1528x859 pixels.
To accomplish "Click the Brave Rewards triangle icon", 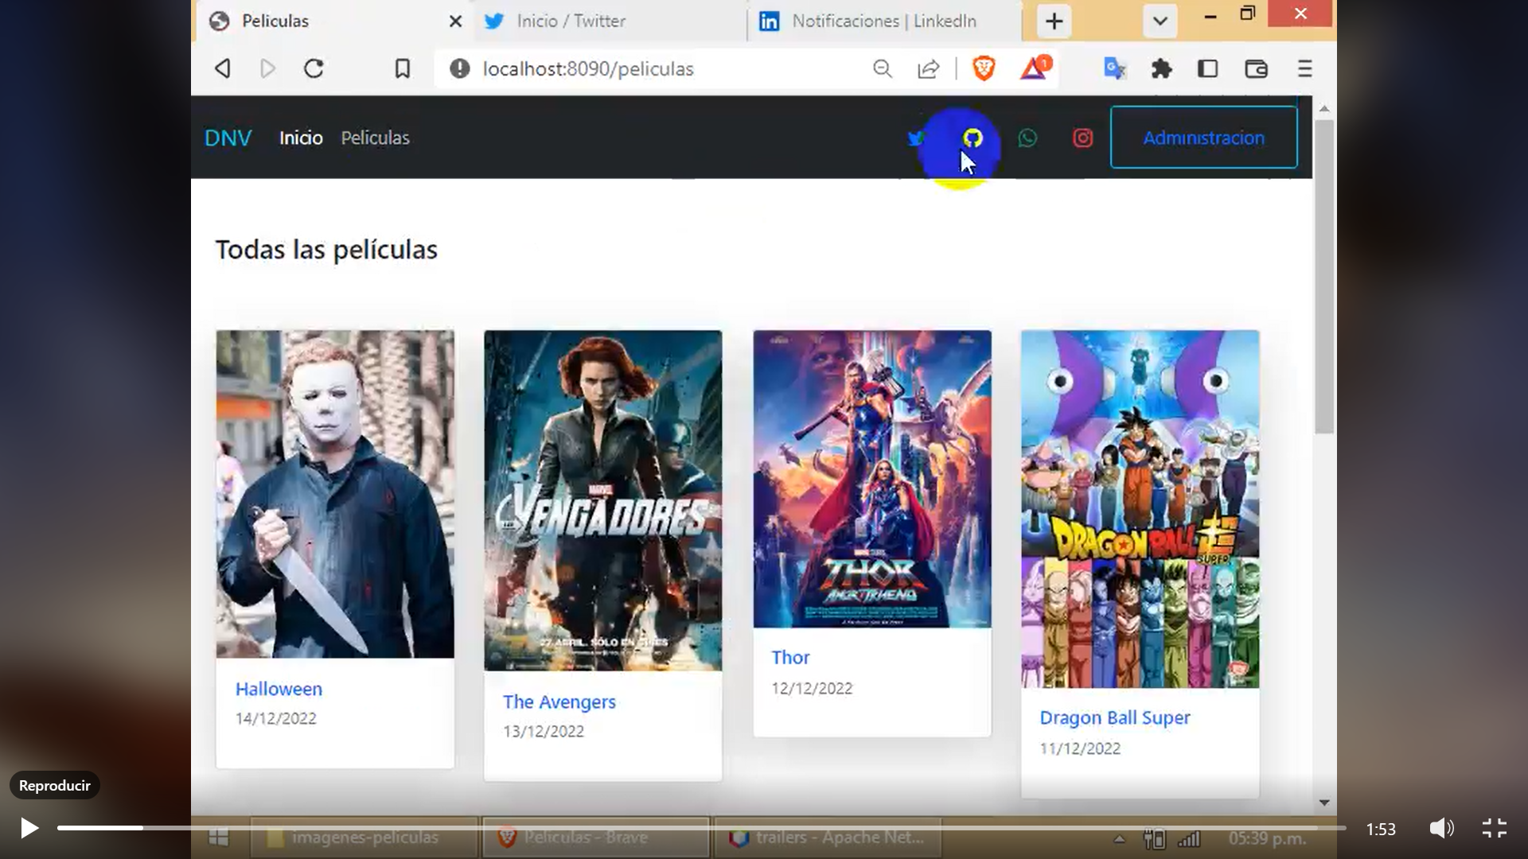I will click(1035, 69).
